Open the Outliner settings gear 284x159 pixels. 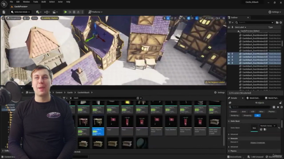281,23
